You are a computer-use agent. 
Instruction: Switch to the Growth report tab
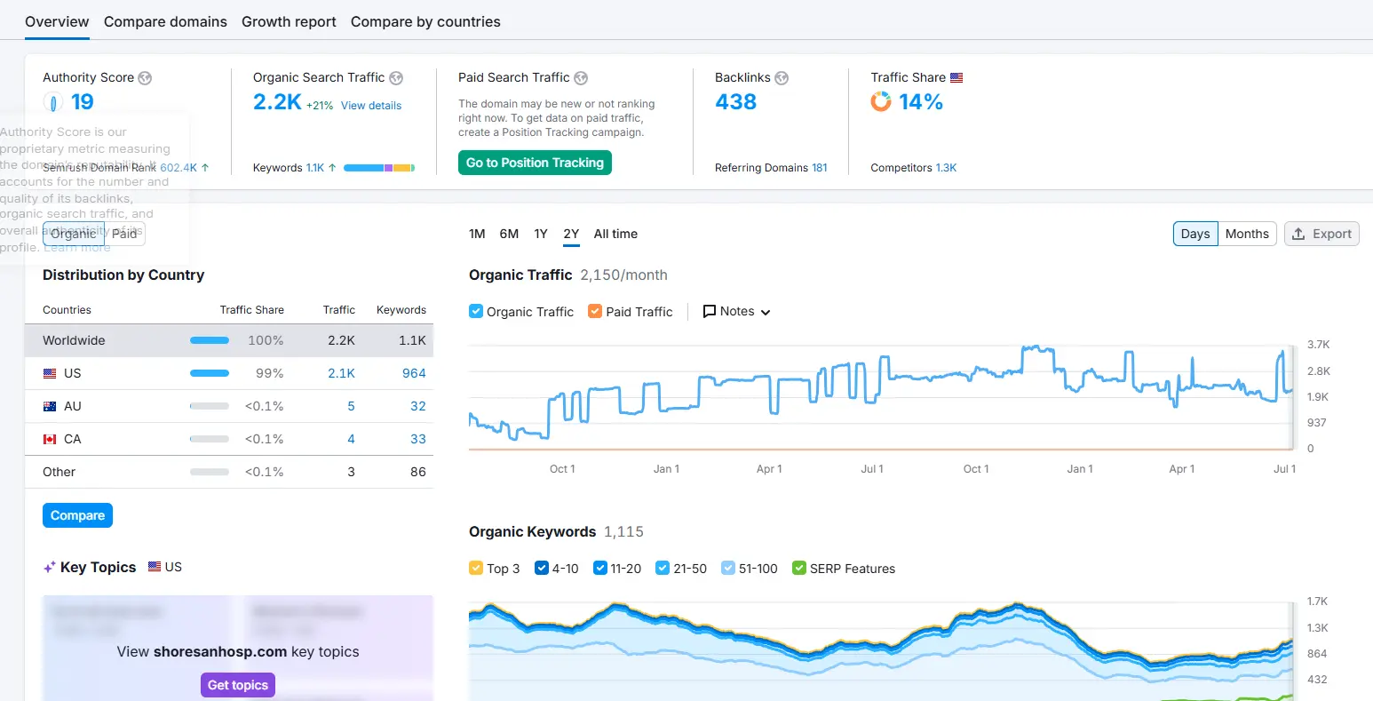coord(289,21)
